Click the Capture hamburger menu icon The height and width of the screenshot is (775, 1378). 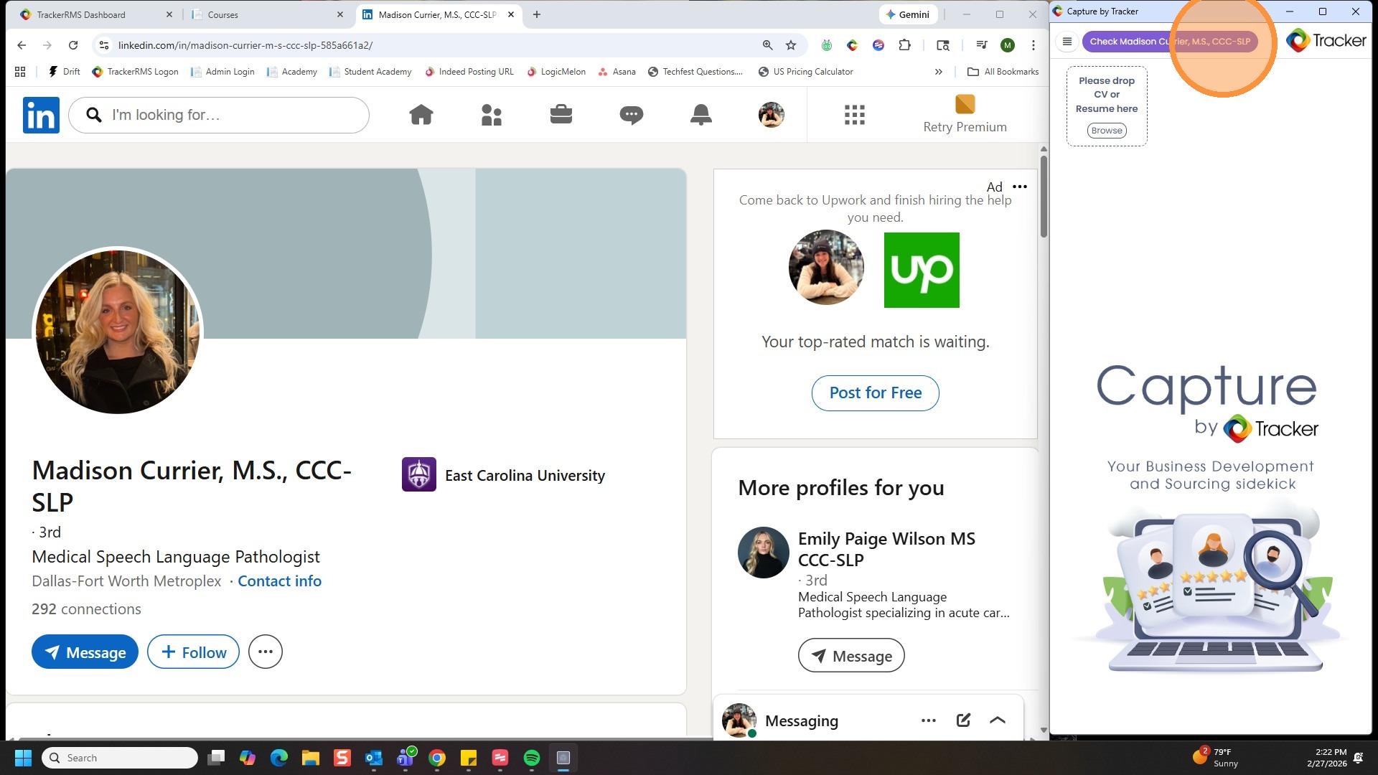tap(1067, 42)
